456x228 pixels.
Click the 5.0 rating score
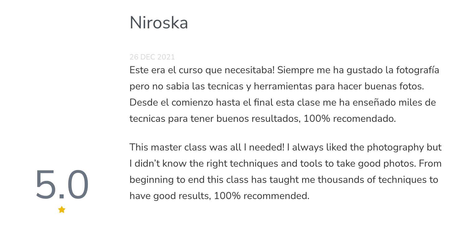pyautogui.click(x=62, y=185)
